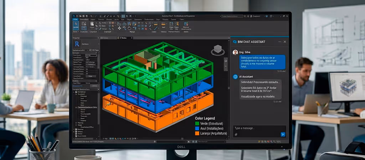Image resolution: width=365 pixels, height=160 pixels.
Task: Open the blue File tab in the ribbon
Action: tap(75, 20)
